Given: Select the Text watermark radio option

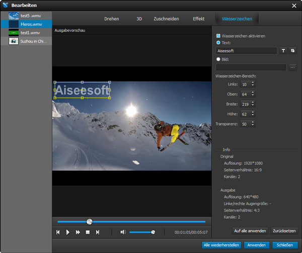Looking at the screenshot, I should (218, 43).
